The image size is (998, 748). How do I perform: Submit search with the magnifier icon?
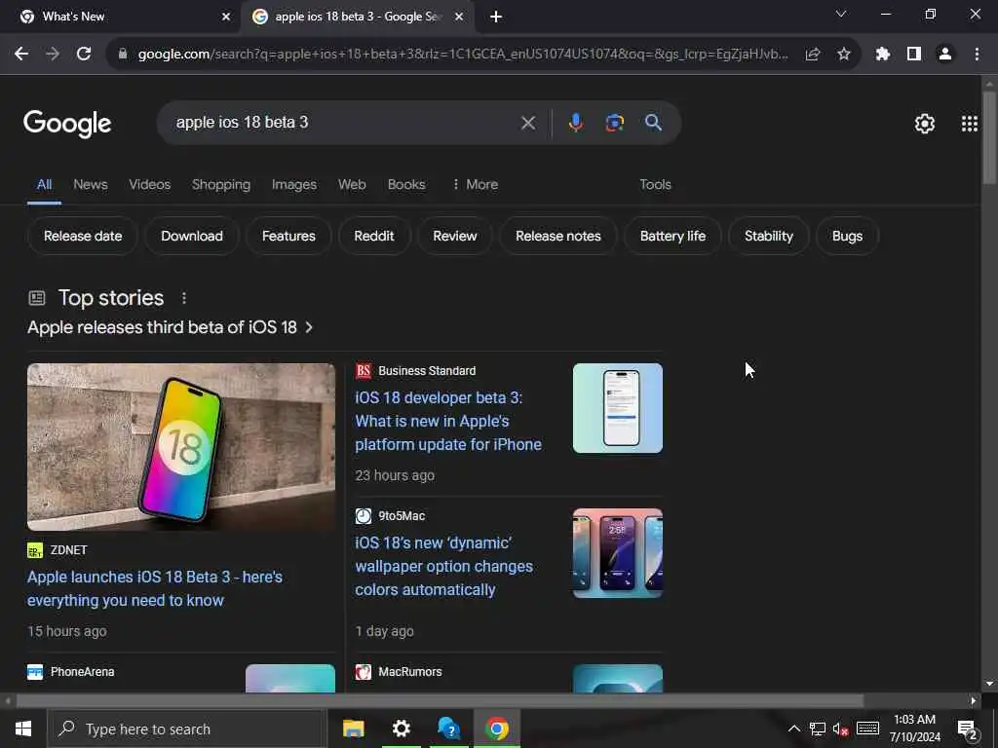[654, 123]
